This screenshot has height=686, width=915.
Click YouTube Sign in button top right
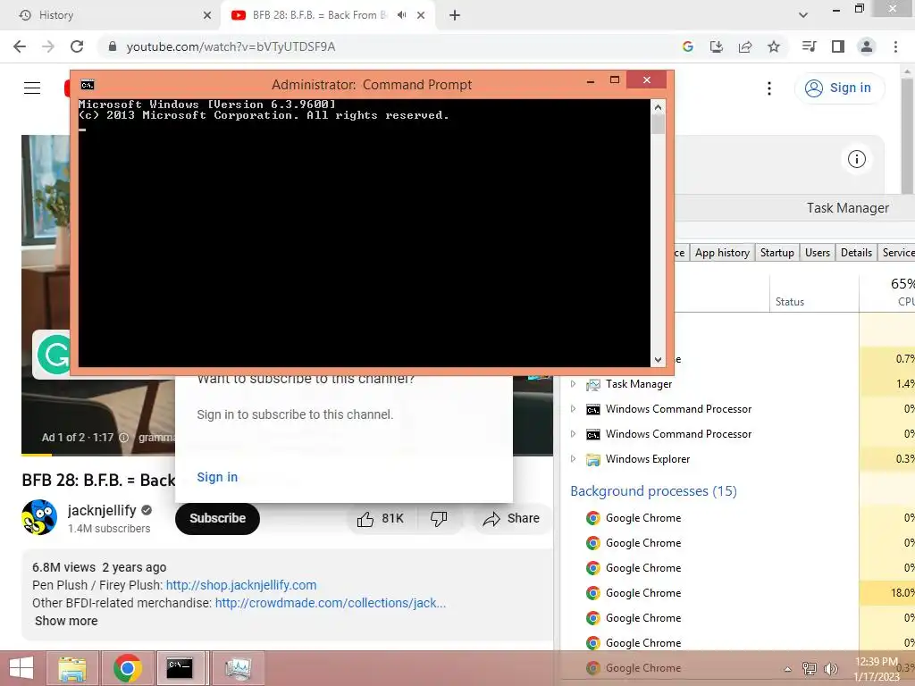[x=839, y=88]
